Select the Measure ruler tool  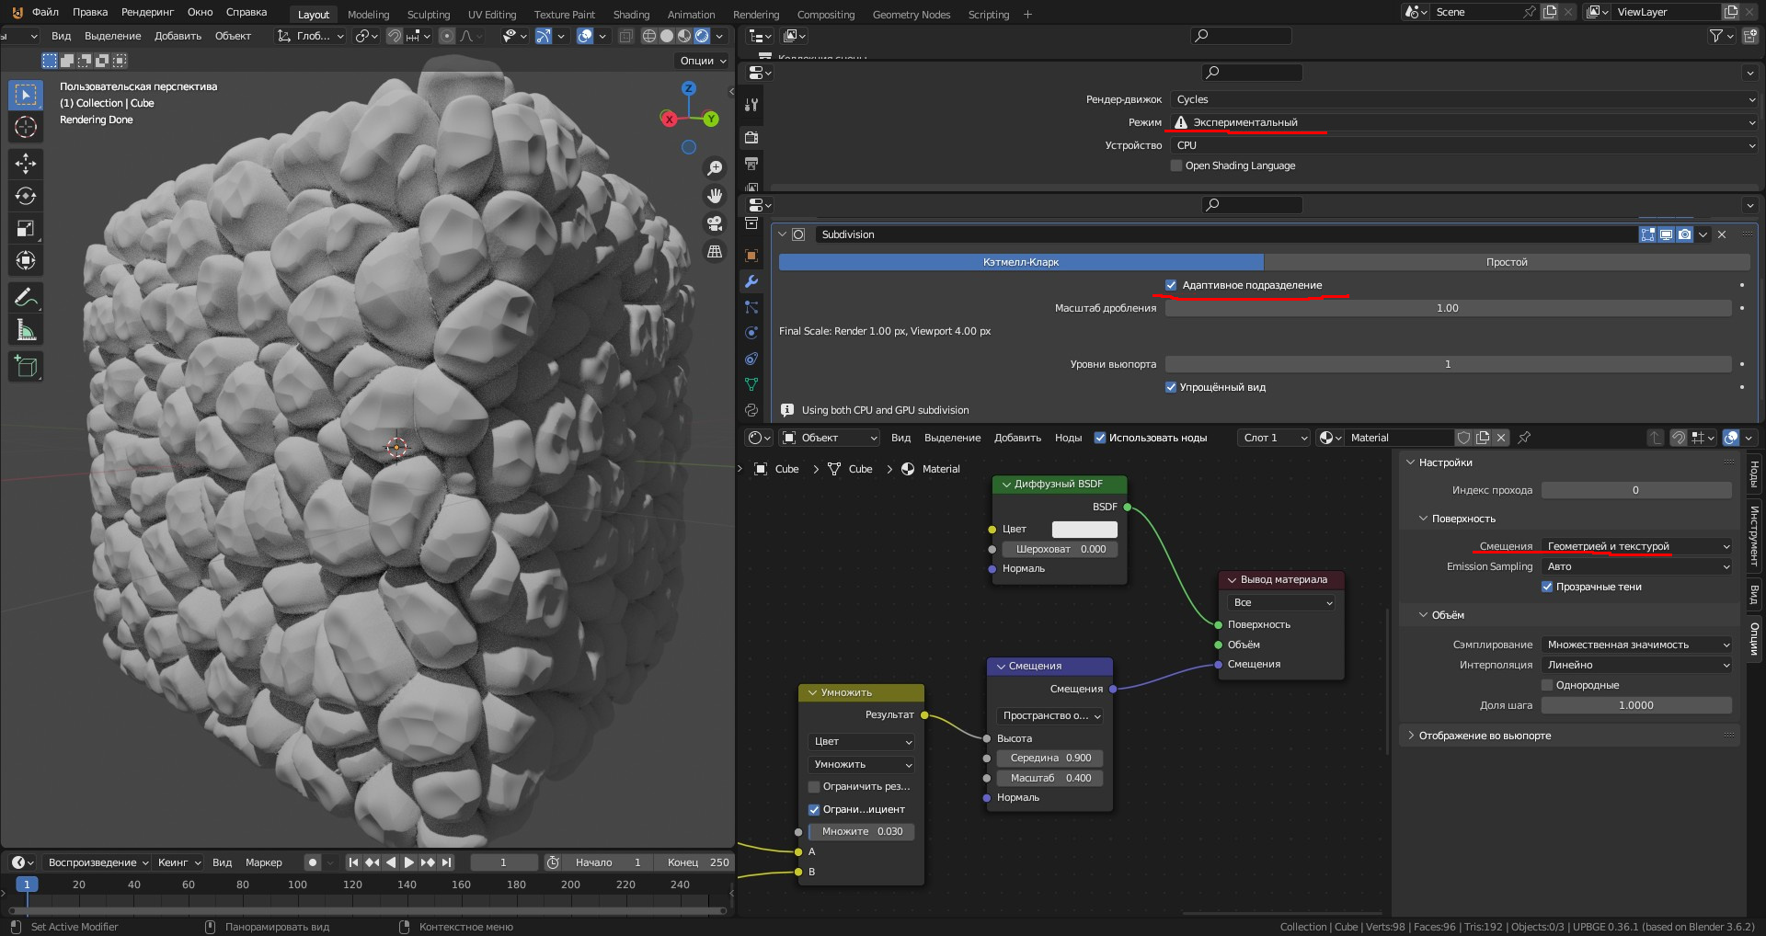[26, 331]
